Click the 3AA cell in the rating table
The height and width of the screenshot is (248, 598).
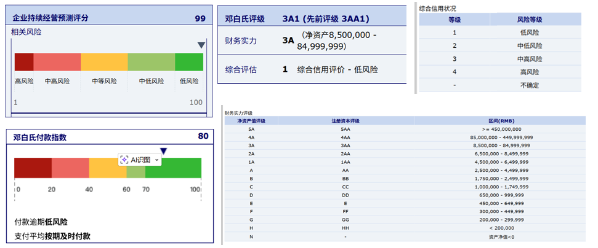[x=345, y=145]
